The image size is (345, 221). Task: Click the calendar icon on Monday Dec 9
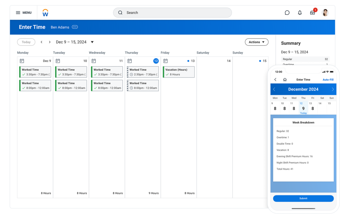click(22, 61)
